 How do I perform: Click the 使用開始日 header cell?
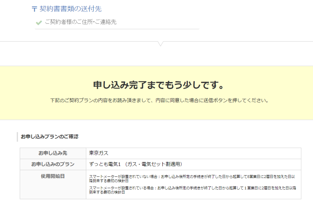coord(53,185)
